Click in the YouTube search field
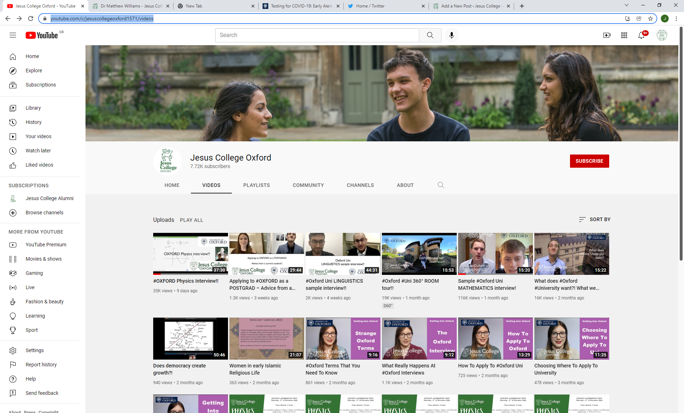684x413 pixels. click(x=317, y=35)
